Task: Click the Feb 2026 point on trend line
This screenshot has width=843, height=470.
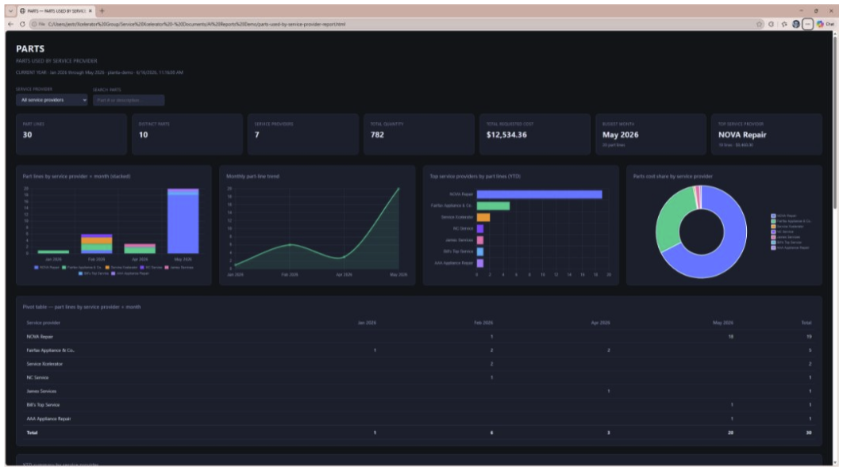Action: pyautogui.click(x=290, y=245)
